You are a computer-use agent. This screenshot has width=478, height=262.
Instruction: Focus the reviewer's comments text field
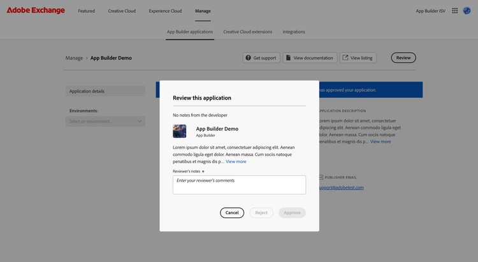(239, 185)
